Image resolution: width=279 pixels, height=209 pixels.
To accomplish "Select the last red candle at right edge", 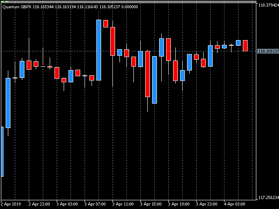I will 245,46.
